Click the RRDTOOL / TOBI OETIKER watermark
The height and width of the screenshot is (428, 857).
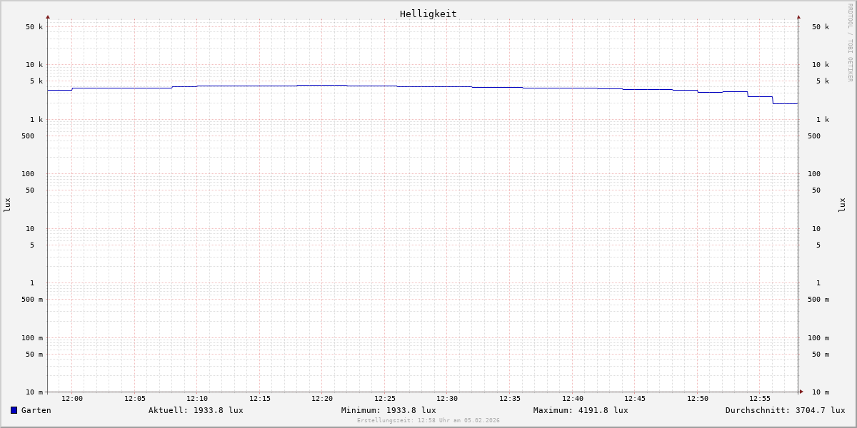tap(850, 43)
